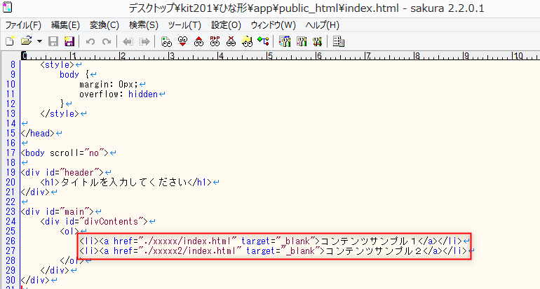Click the <div id="header"> line

(62, 173)
